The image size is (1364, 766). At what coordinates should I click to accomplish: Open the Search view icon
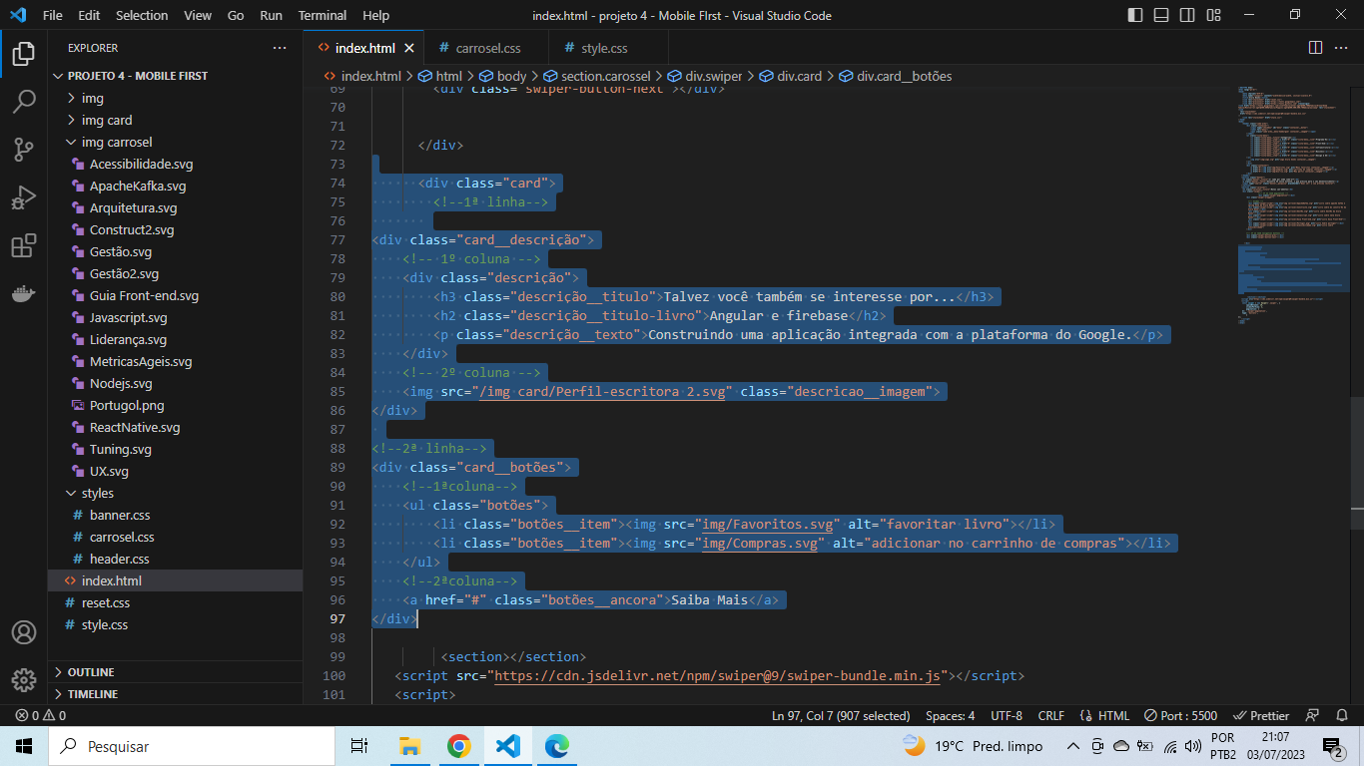coord(24,102)
